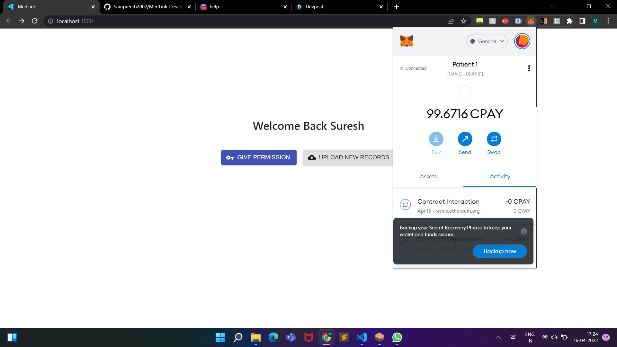Click the info icon on backup notice

[523, 231]
